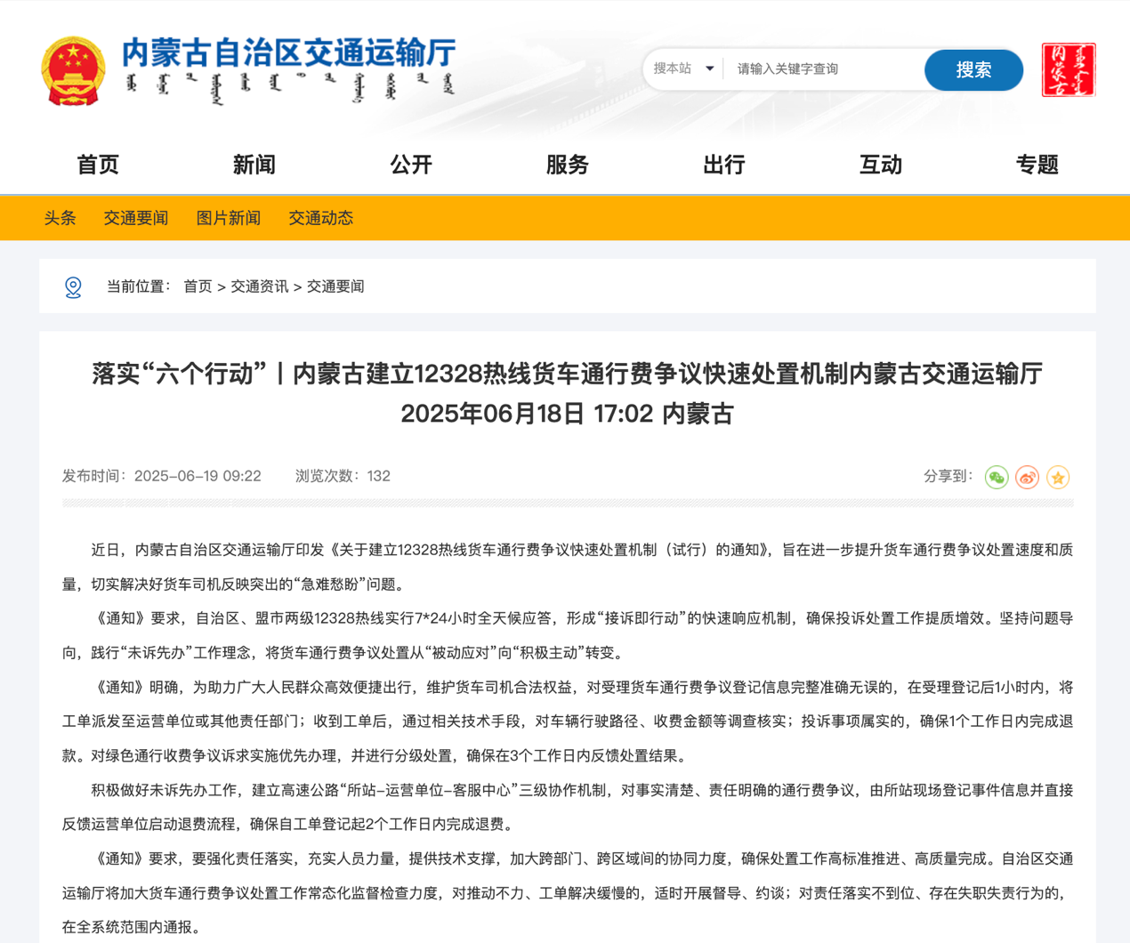Open the 首页 main menu item
The width and height of the screenshot is (1130, 943).
(98, 165)
